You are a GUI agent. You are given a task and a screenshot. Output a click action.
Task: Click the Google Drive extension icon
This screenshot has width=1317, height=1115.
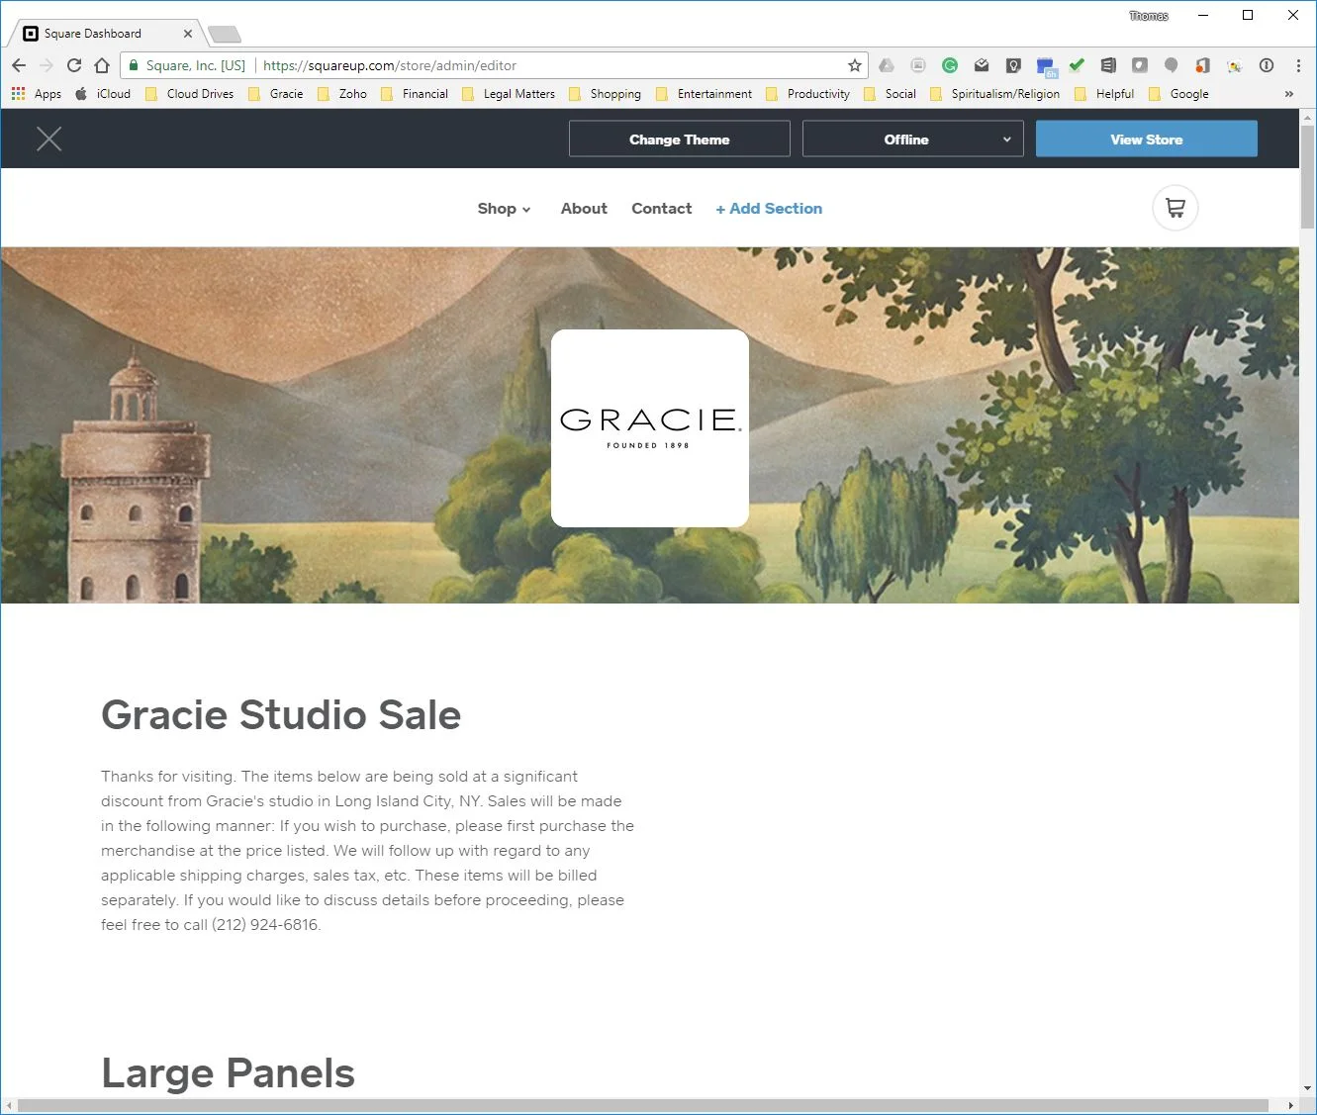[x=887, y=65]
